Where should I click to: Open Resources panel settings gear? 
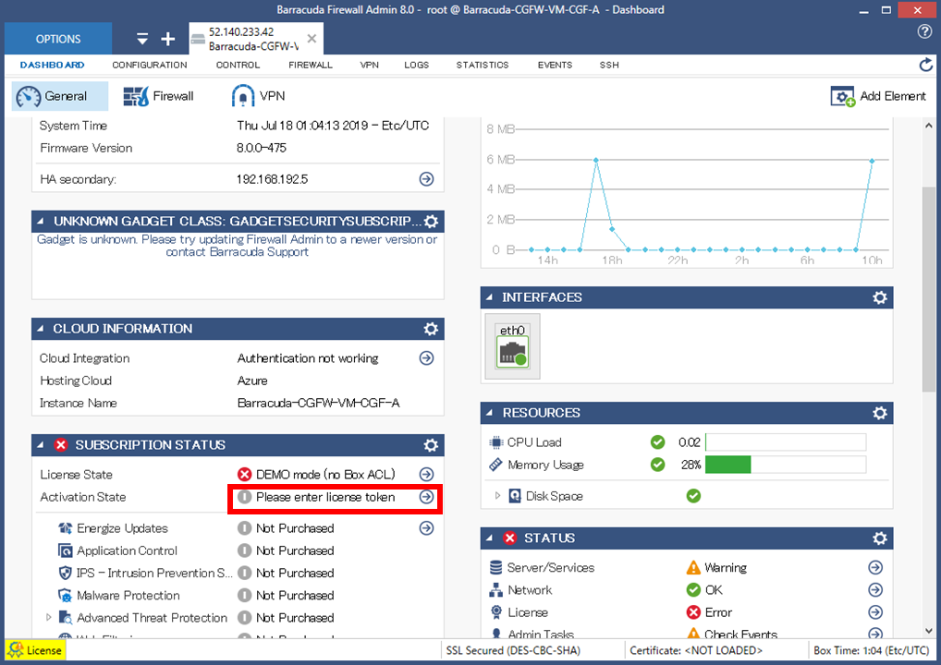[880, 413]
